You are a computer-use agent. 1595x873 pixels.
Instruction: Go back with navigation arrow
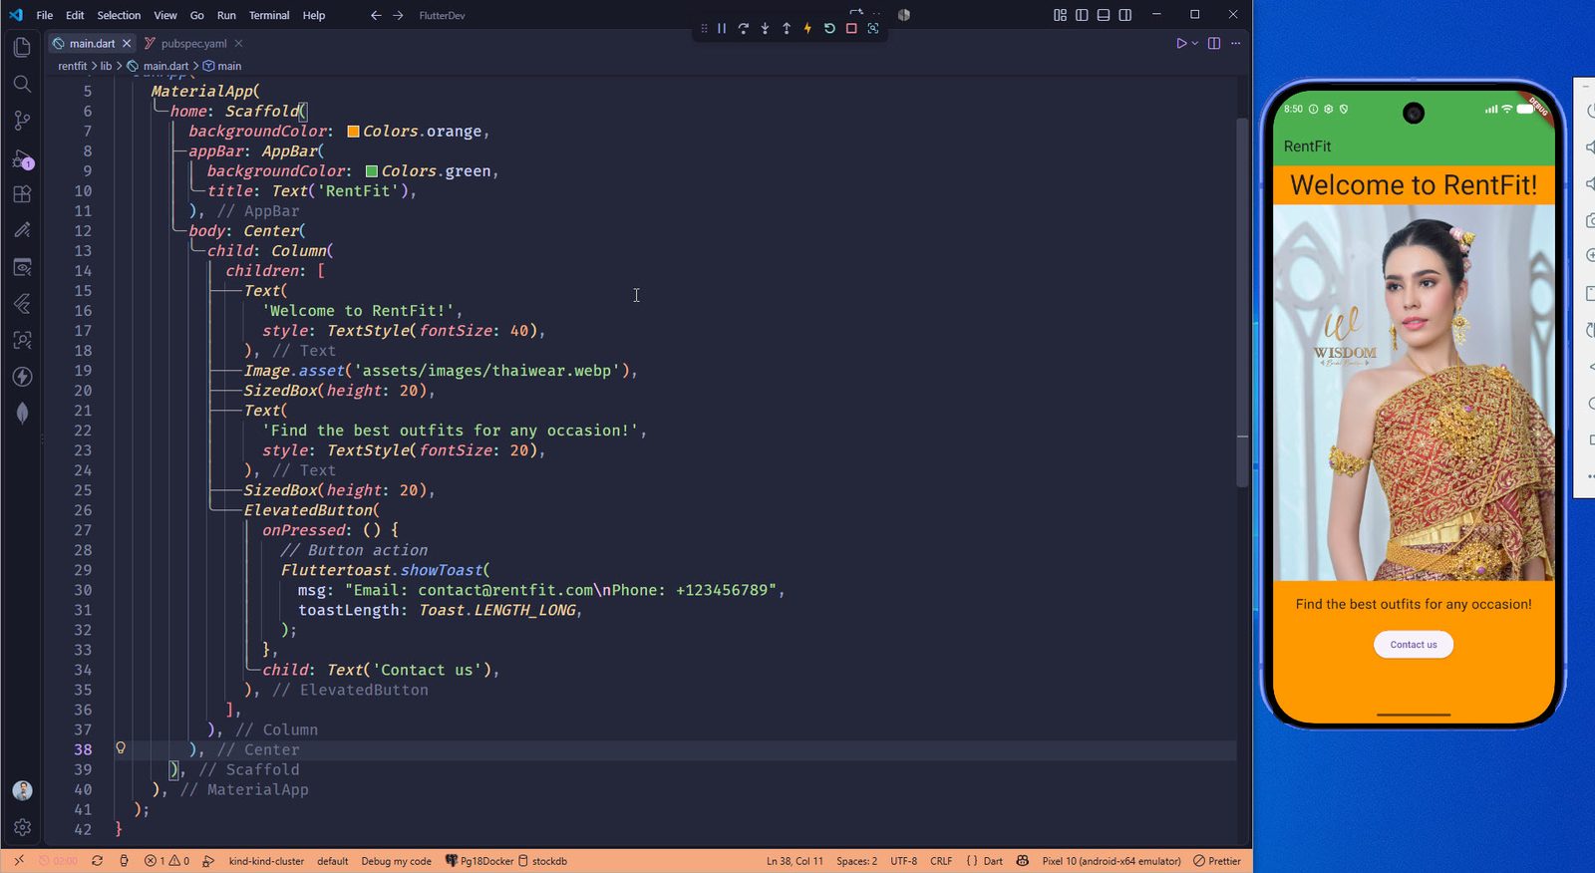pyautogui.click(x=376, y=15)
